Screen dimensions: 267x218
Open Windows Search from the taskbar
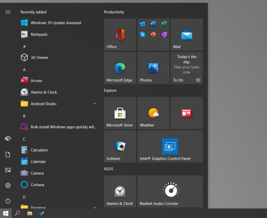[x=17, y=214]
